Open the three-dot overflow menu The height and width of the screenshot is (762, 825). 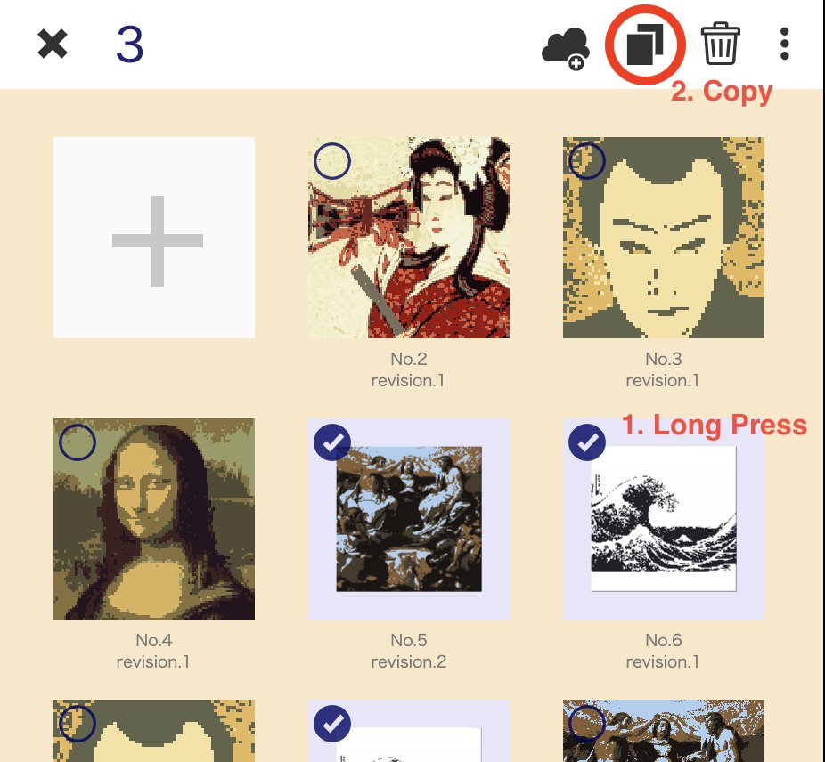(785, 45)
